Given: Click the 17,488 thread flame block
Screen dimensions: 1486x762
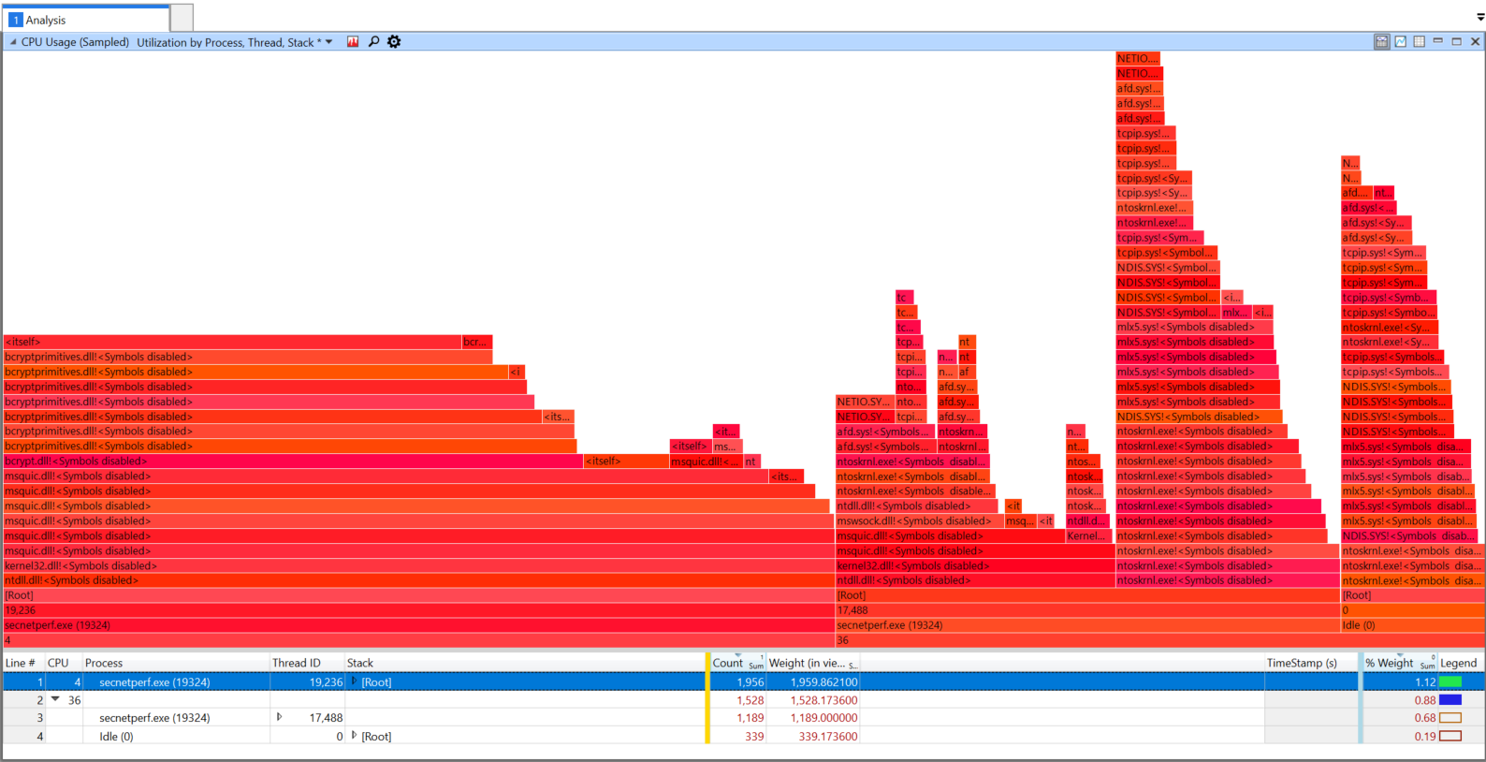Looking at the screenshot, I should (1087, 610).
